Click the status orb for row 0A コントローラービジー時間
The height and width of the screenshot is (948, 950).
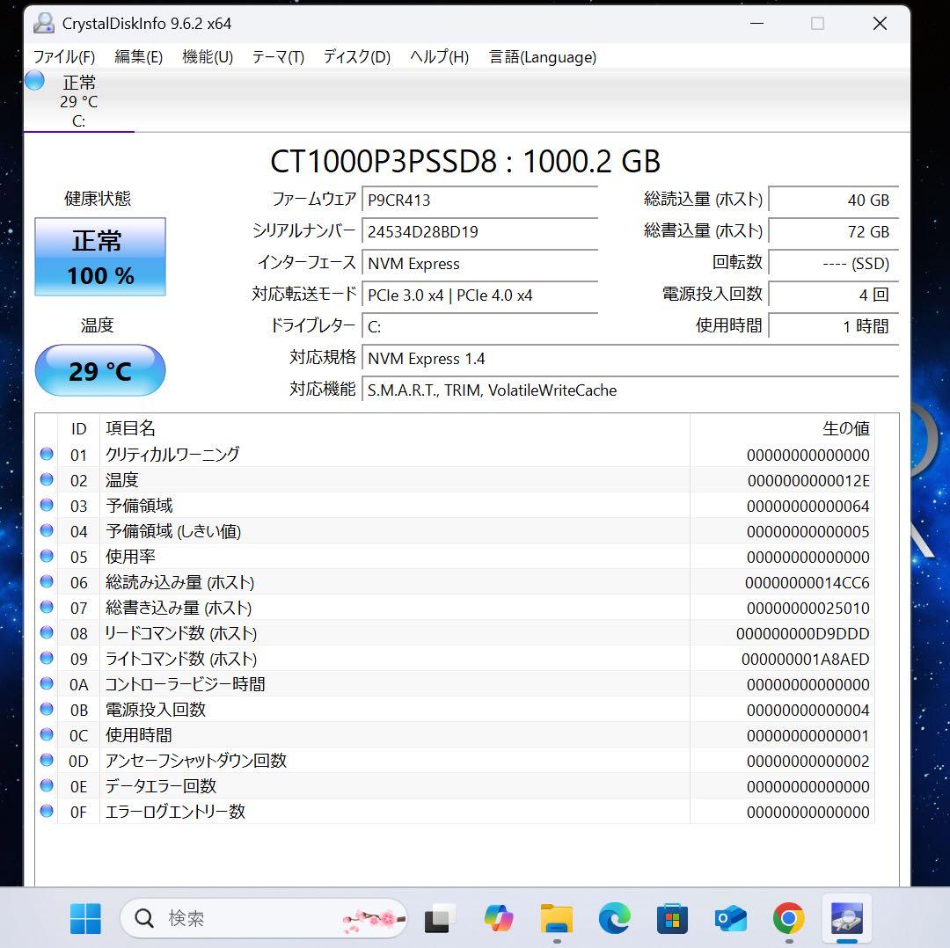(x=47, y=683)
